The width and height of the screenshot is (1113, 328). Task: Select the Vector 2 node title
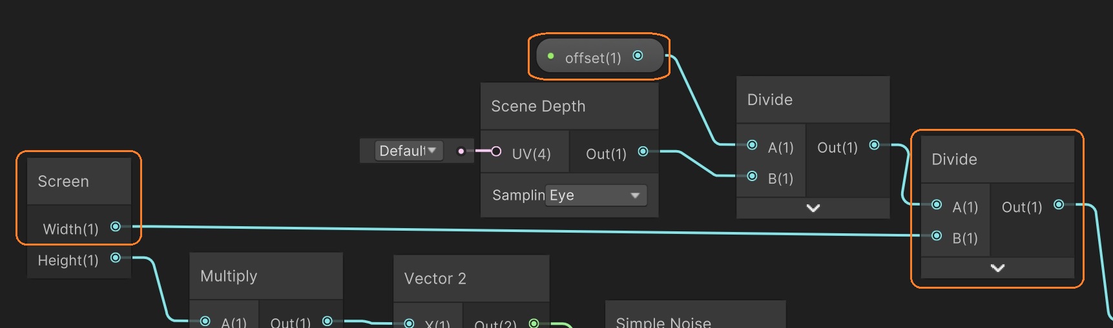click(x=435, y=278)
